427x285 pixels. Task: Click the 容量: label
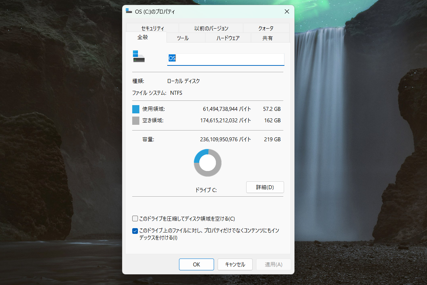[x=148, y=139]
